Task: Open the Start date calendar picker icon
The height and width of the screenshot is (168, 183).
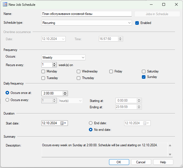Action: coord(63,123)
